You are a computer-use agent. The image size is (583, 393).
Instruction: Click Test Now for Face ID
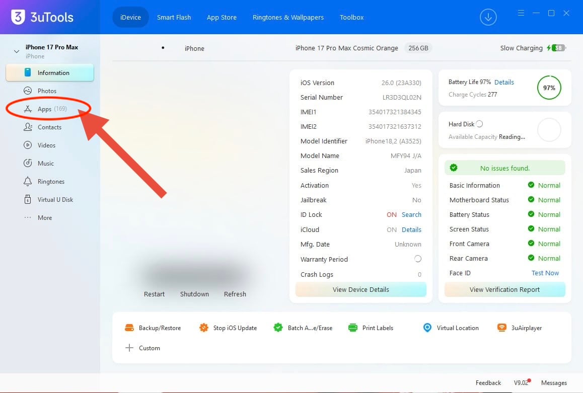tap(545, 273)
